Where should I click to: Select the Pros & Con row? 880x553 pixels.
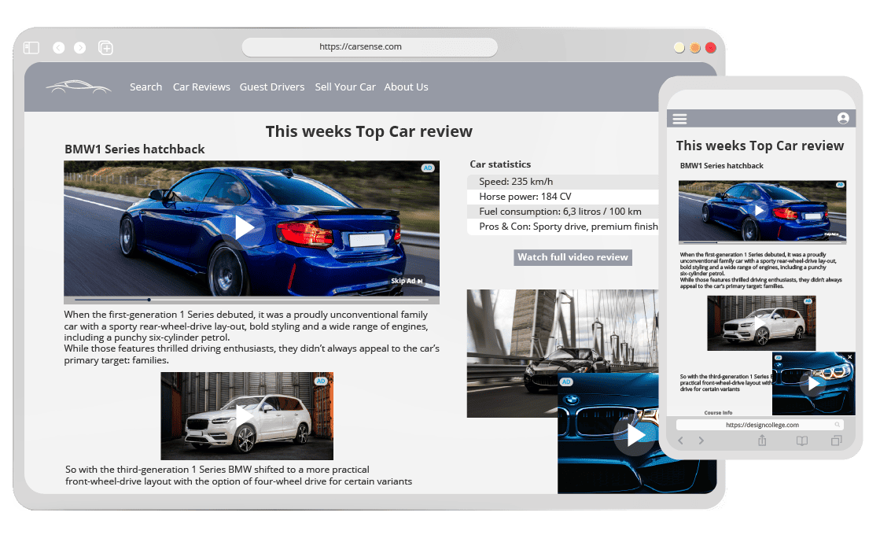pyautogui.click(x=562, y=227)
